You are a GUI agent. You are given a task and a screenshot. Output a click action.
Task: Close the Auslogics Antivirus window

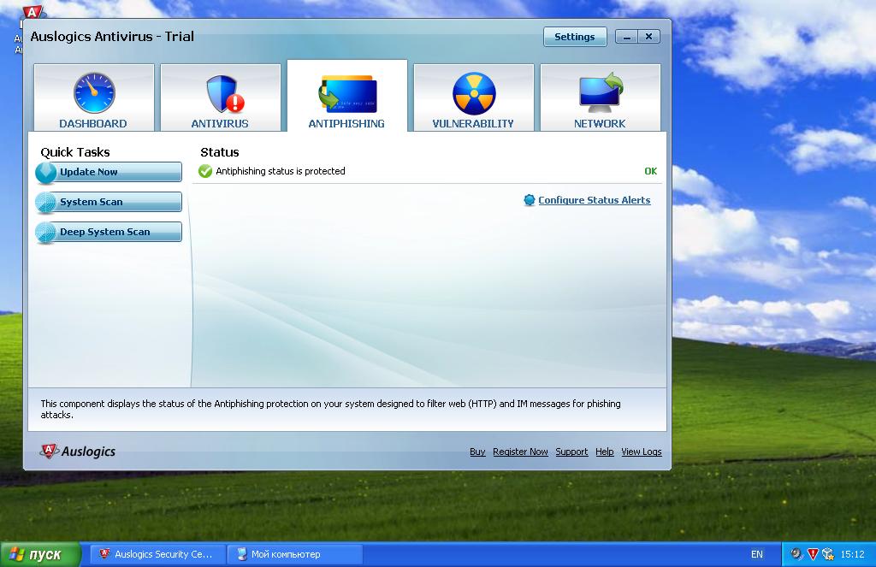[648, 37]
